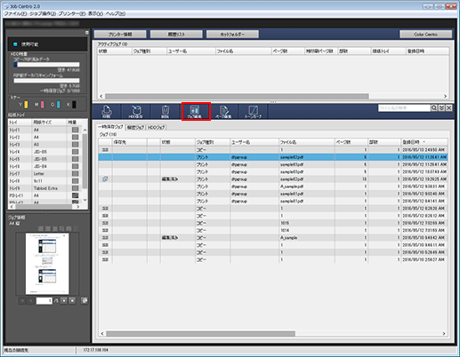Click the magnifier search icon

[x=434, y=108]
